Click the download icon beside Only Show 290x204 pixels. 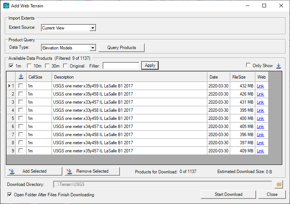(x=279, y=66)
